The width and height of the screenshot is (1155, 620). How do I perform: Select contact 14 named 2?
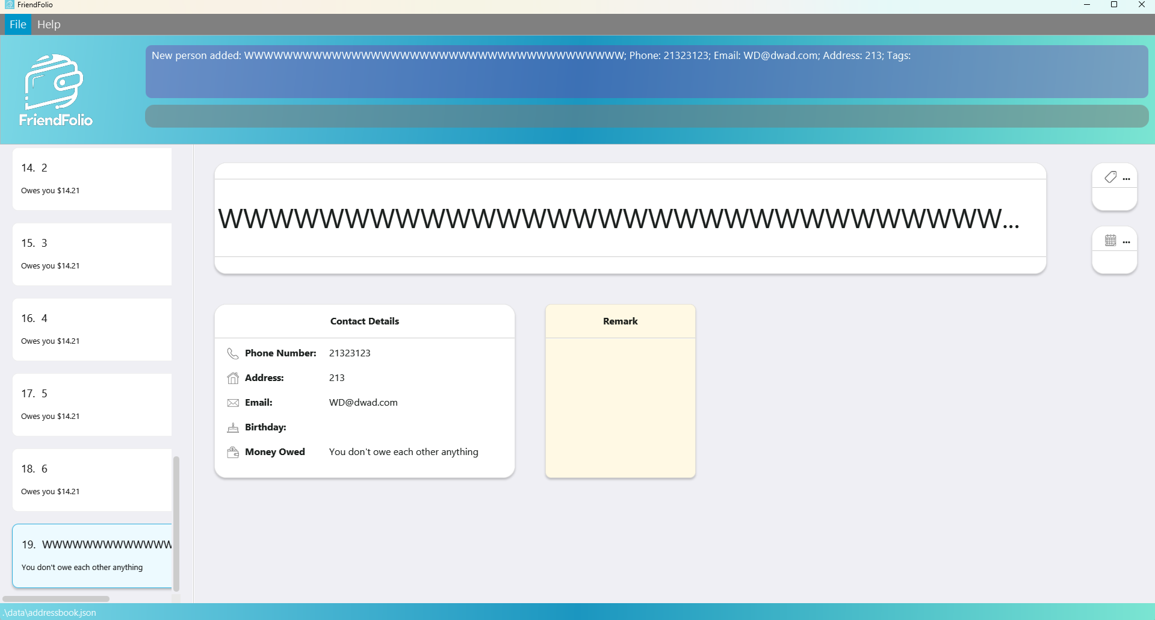[x=92, y=179]
